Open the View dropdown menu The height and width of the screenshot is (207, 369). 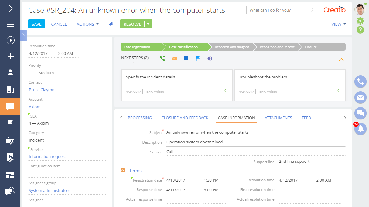(338, 24)
